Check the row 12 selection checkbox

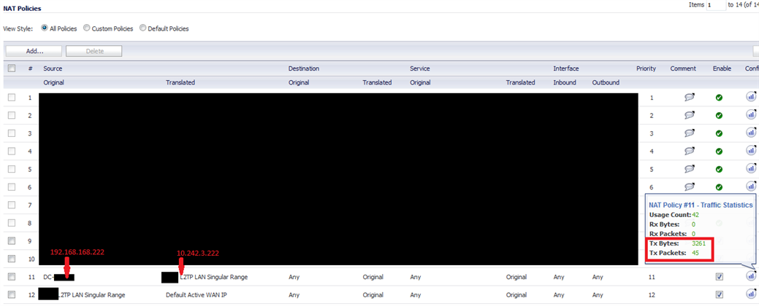point(12,294)
